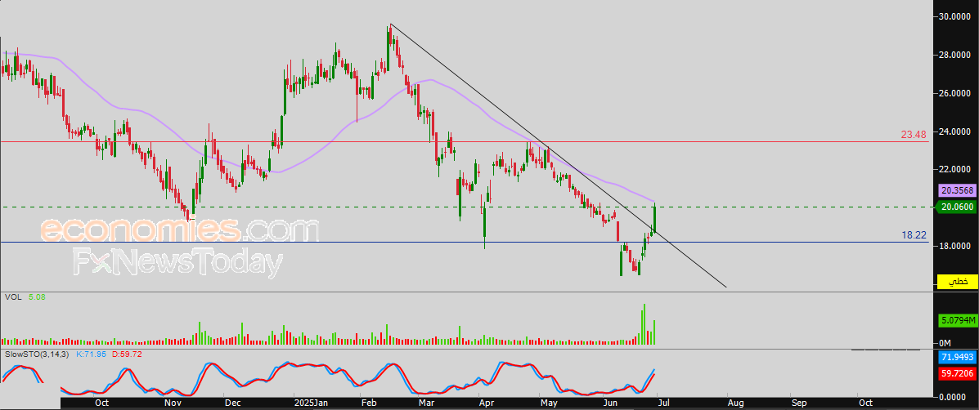979x410 pixels.
Task: Click the Feb date axis label
Action: tap(368, 403)
